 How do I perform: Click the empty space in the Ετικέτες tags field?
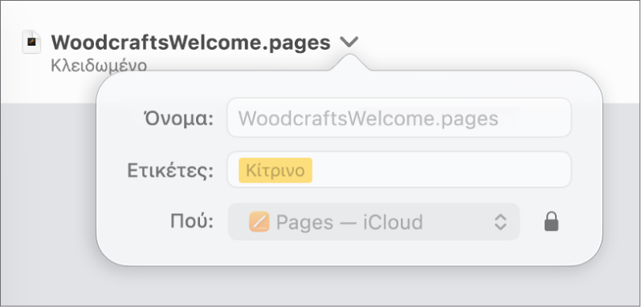click(x=442, y=170)
